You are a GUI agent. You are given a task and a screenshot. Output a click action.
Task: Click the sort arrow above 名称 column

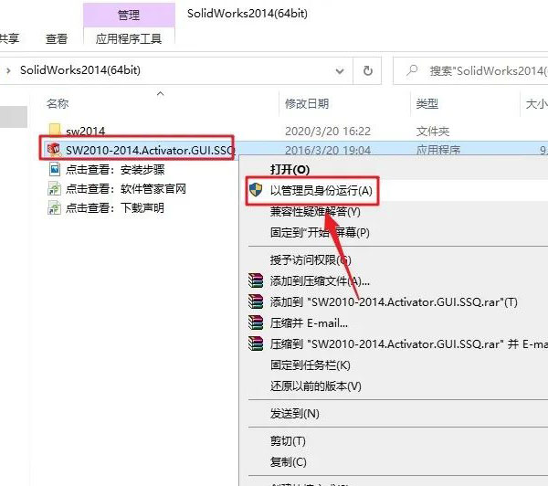click(161, 94)
